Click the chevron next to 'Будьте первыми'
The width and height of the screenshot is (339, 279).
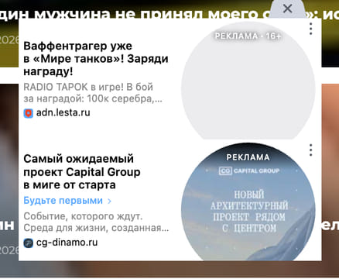click(x=109, y=201)
